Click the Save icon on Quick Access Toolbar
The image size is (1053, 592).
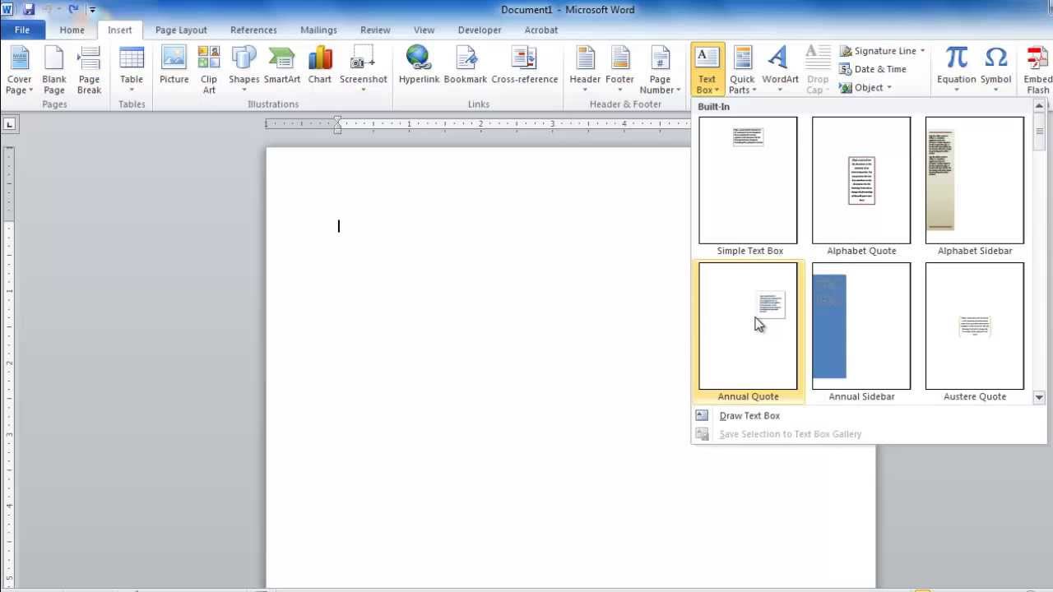click(x=28, y=9)
